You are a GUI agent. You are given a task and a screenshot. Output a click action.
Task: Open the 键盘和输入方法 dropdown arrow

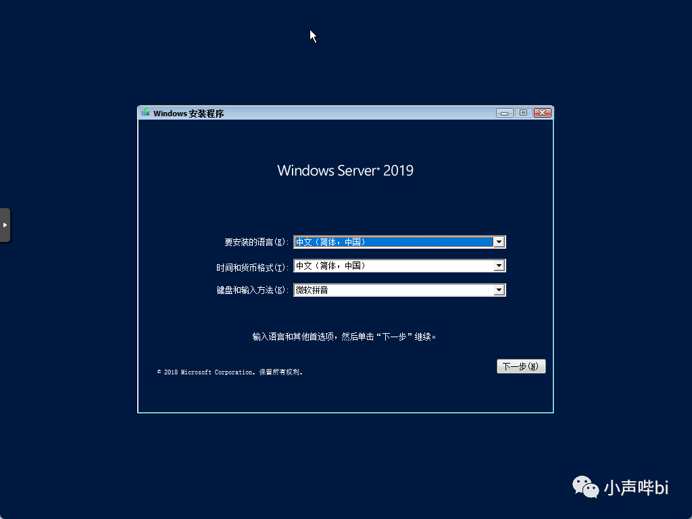pyautogui.click(x=499, y=290)
